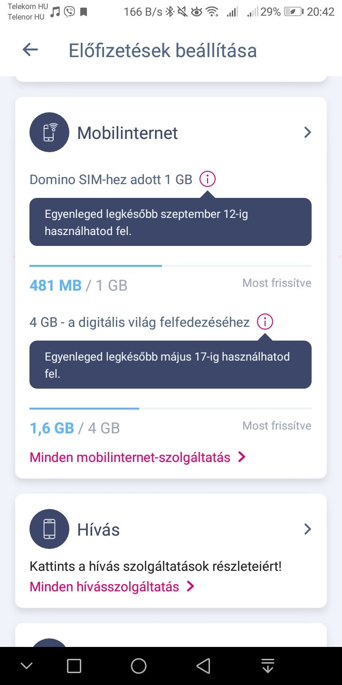Image resolution: width=342 pixels, height=685 pixels.
Task: Tap the notification pull-down icon in navigation bar
Action: point(268,666)
